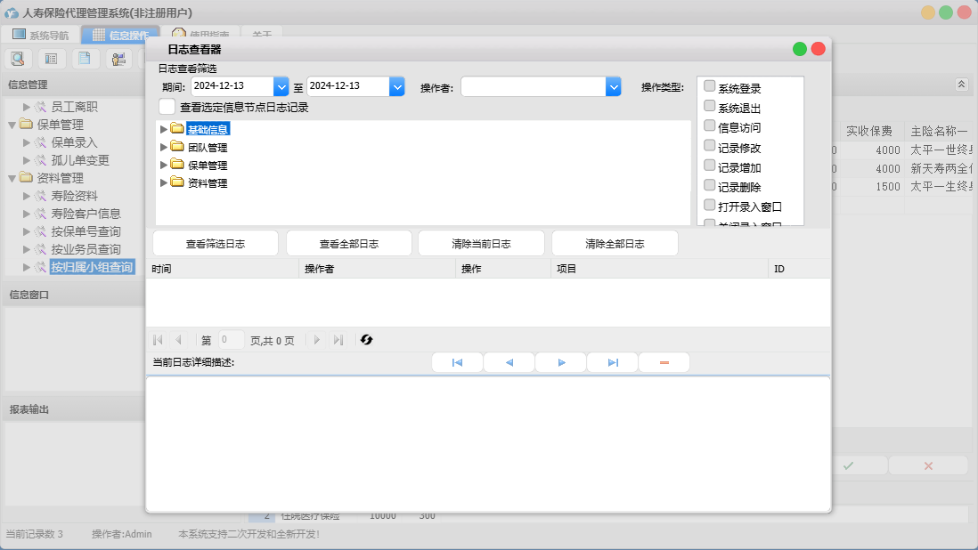Click the 清除全部日志 button
Image resolution: width=978 pixels, height=550 pixels.
(615, 244)
